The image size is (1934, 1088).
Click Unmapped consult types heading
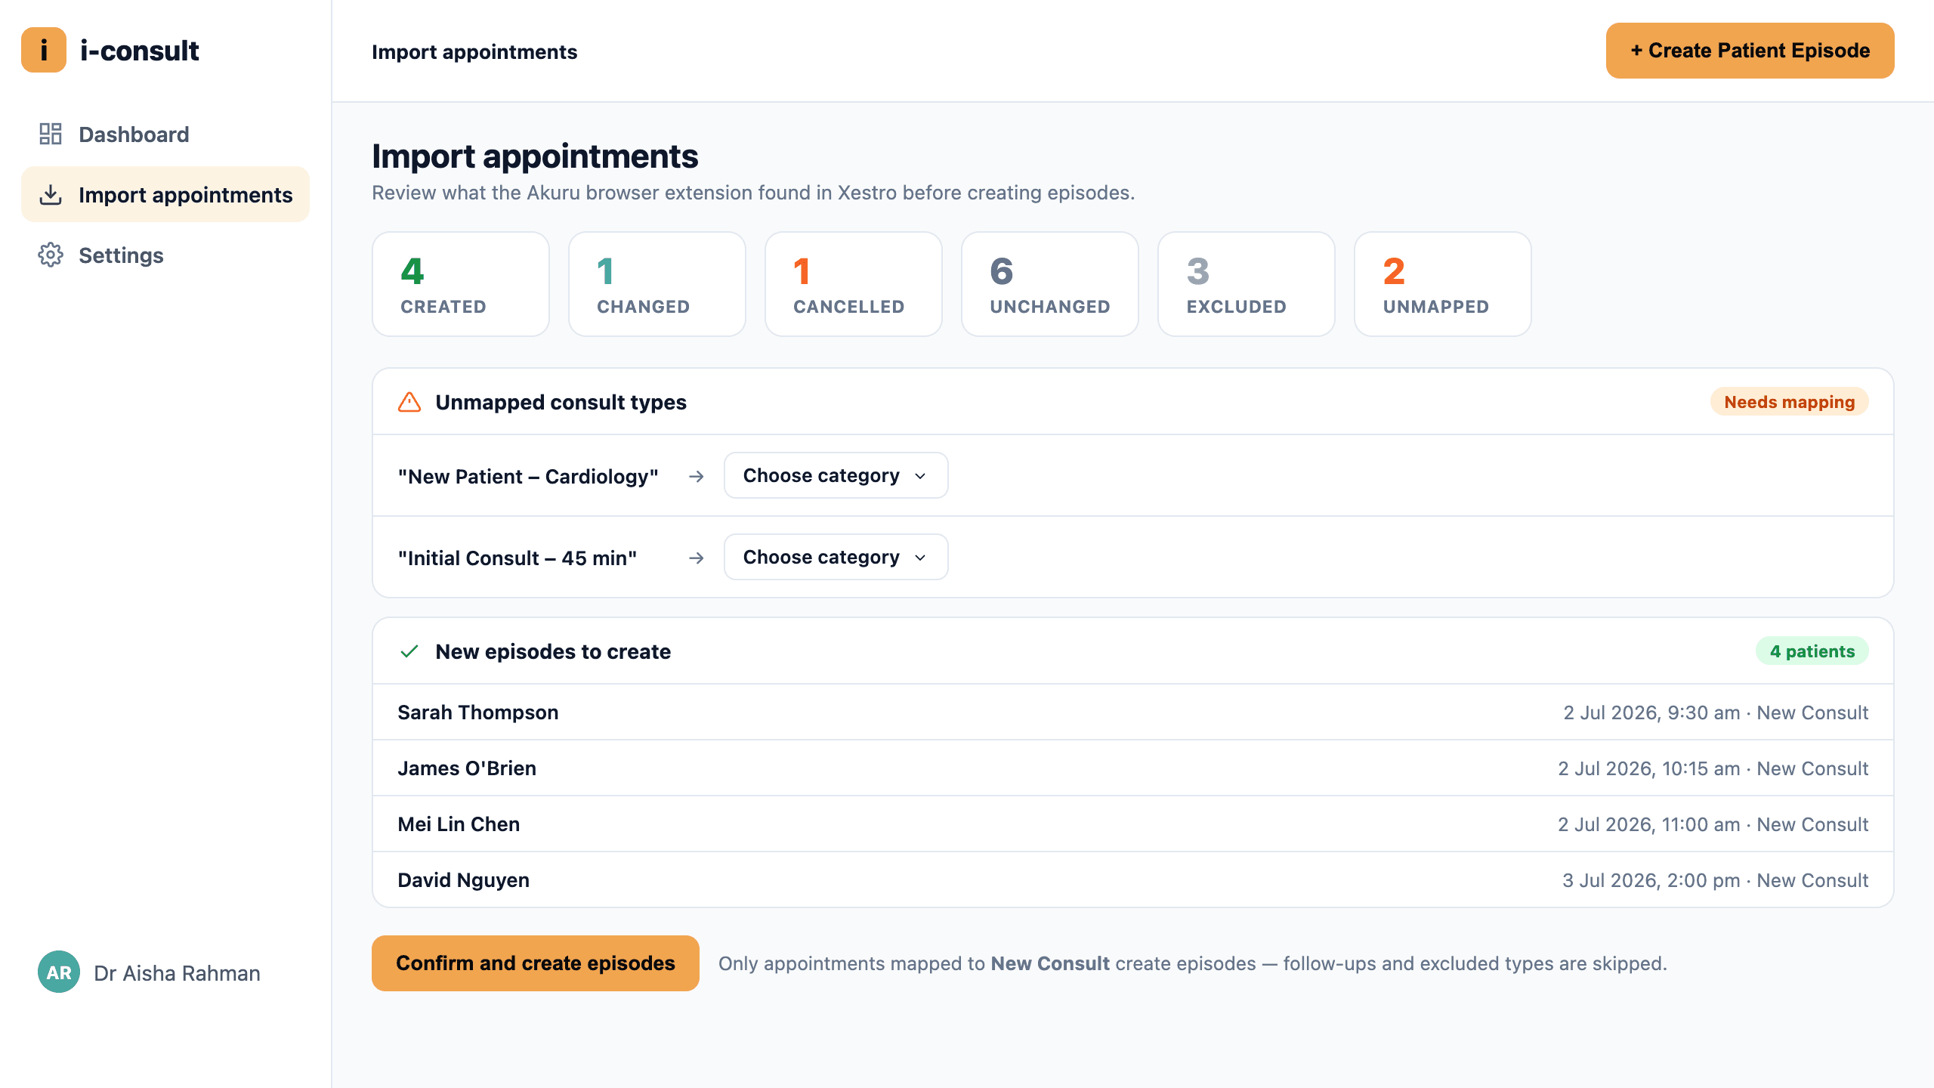pos(561,402)
